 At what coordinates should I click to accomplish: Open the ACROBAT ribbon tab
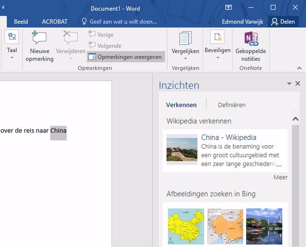click(54, 22)
